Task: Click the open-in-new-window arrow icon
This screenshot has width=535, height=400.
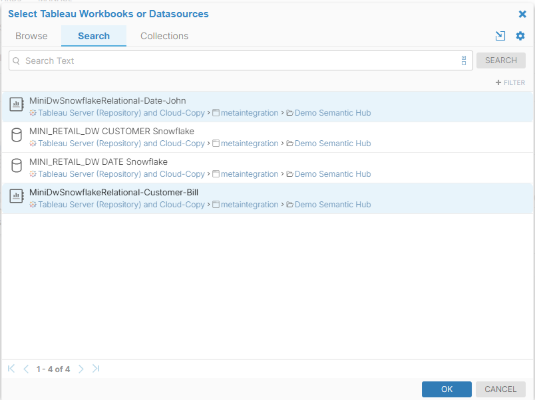Action: tap(500, 36)
